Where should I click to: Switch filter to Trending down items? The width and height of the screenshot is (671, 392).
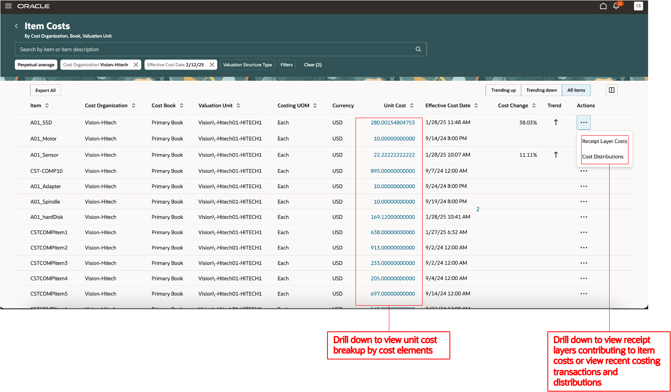[541, 90]
